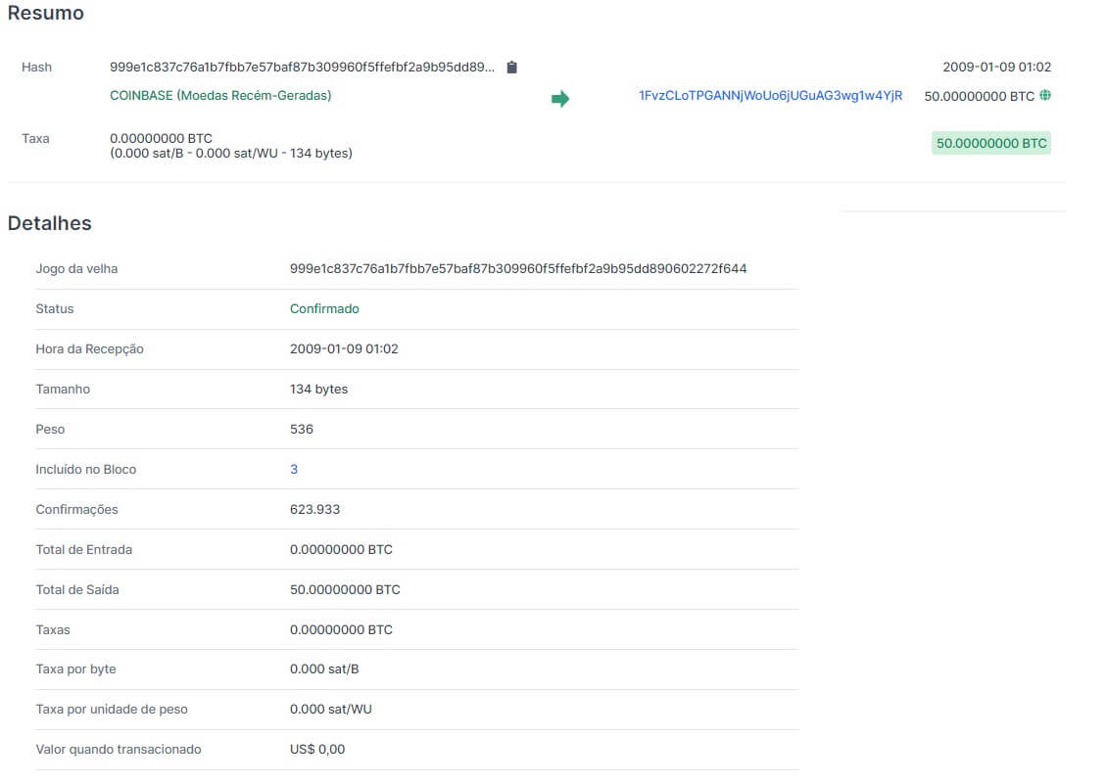Click the green arrow between input and output

coord(559,99)
